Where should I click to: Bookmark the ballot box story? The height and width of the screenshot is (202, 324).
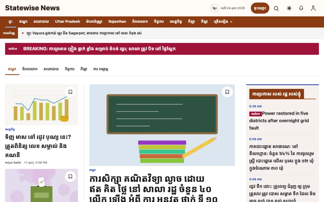(70, 176)
